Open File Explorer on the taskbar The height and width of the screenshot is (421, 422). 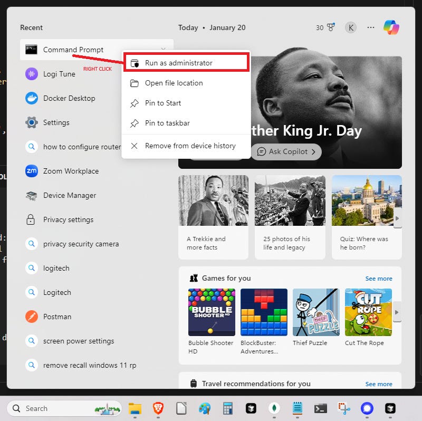coord(135,408)
